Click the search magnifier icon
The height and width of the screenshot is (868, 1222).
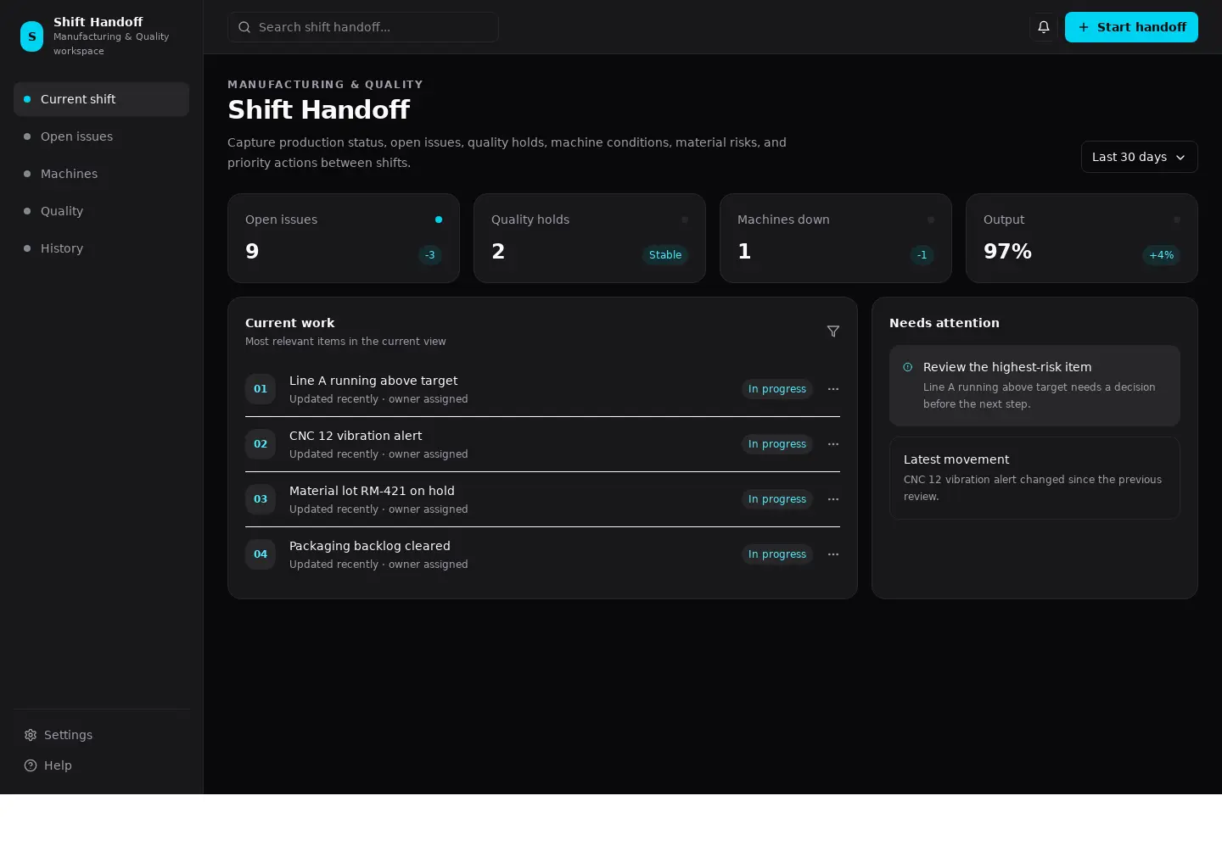pos(244,27)
